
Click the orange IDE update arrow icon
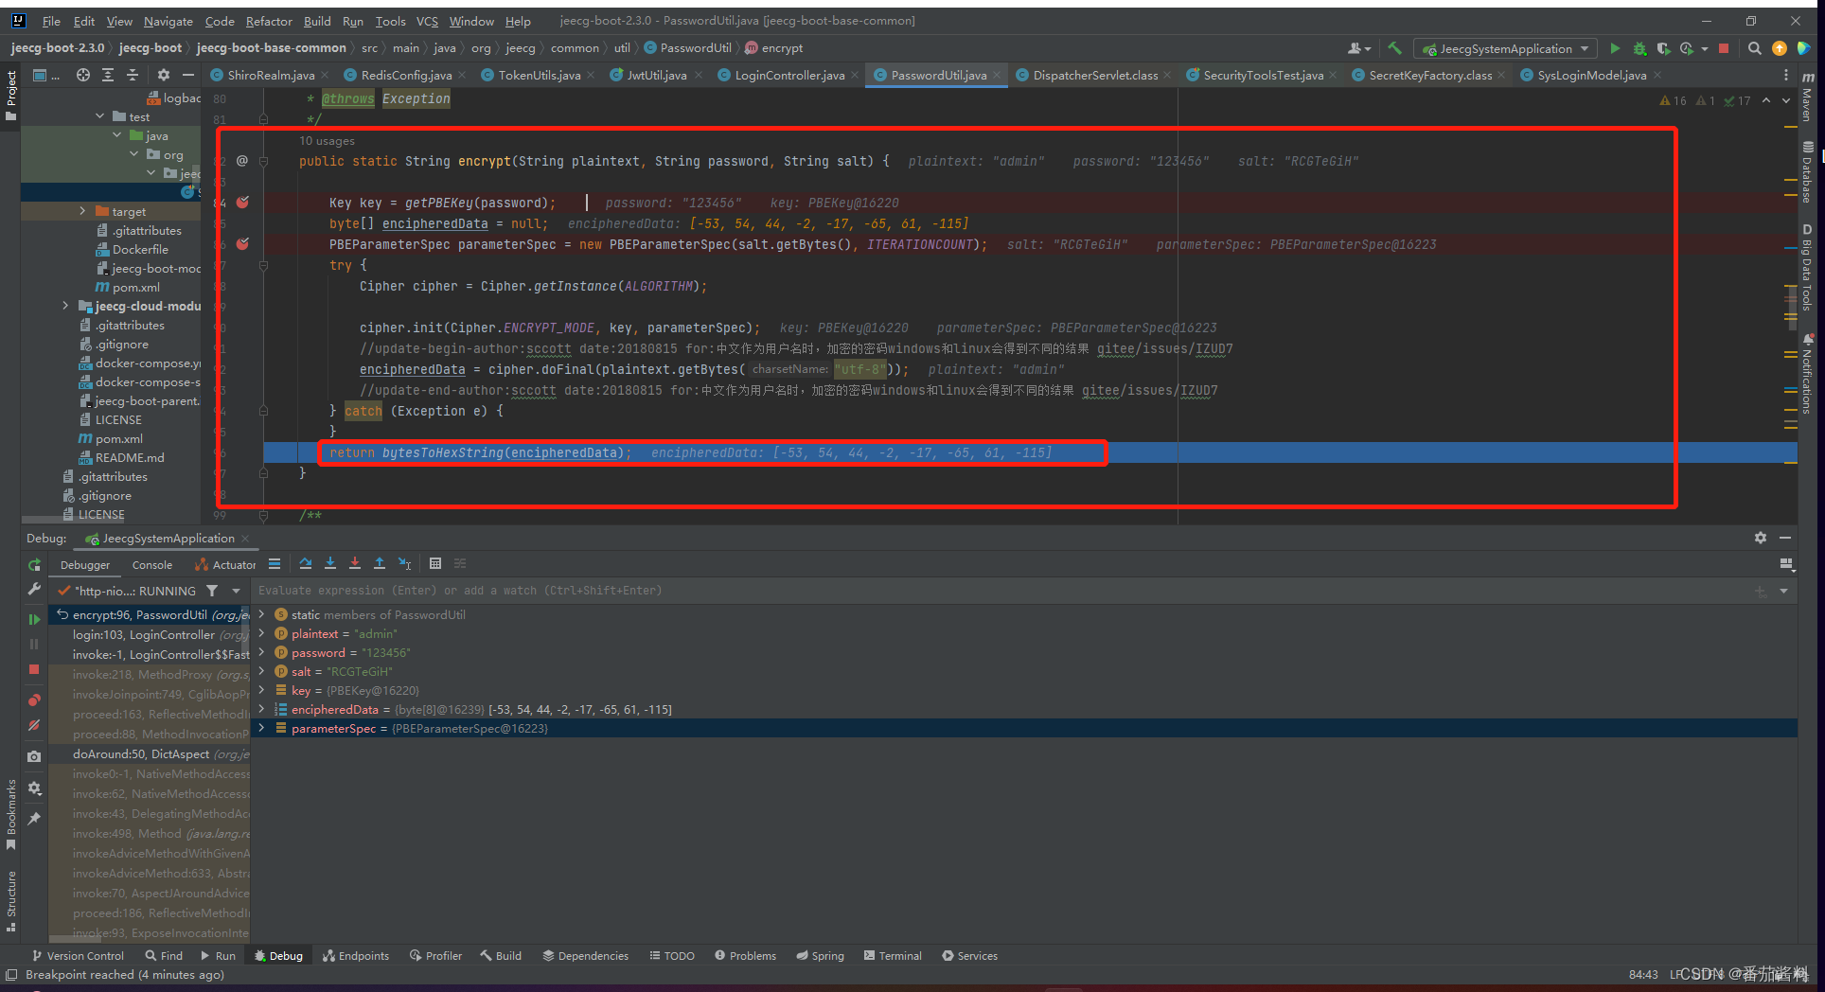pos(1780,48)
